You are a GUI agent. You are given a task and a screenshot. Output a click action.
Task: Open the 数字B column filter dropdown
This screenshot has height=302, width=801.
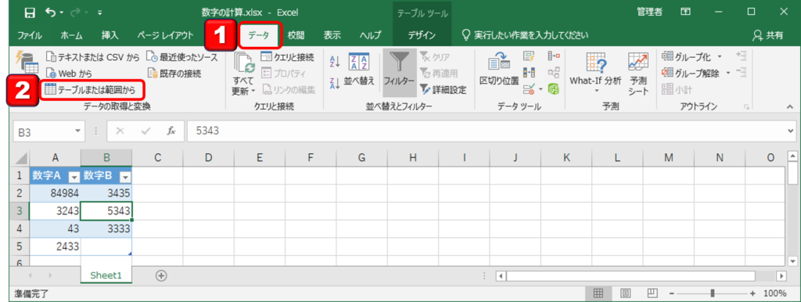pos(125,177)
